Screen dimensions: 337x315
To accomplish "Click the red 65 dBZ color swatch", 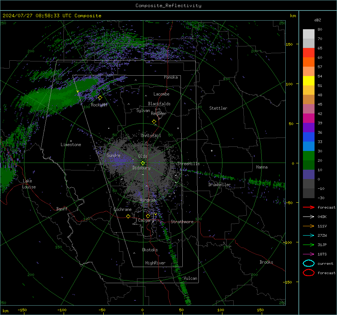I will [309, 53].
